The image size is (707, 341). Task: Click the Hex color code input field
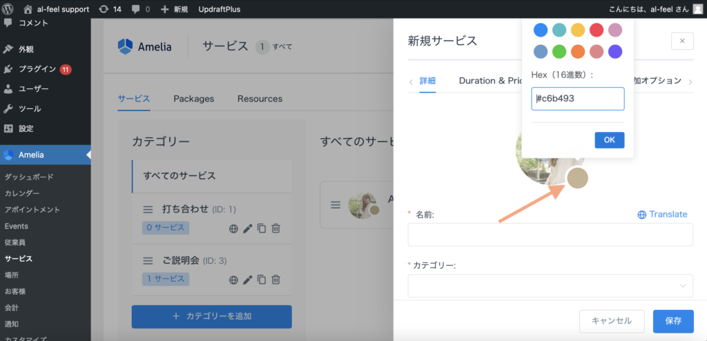point(577,99)
